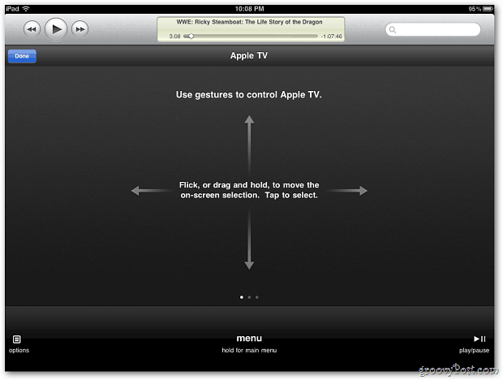Viewport: 503px width, 380px height.
Task: Tap the play/pause icon
Action: click(479, 339)
